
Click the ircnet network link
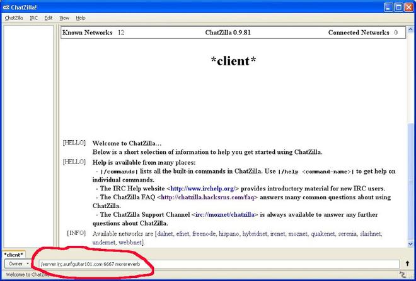point(277,234)
